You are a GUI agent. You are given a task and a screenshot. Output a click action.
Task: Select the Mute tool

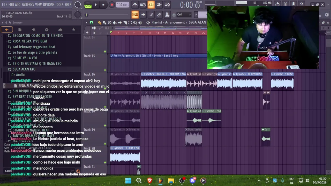(x=115, y=22)
